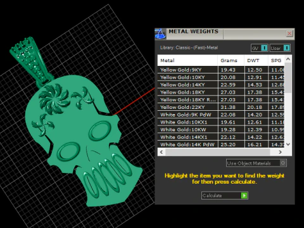This screenshot has width=304, height=228.
Task: Select the Yellow Gold:14KY row
Action: tap(221, 85)
